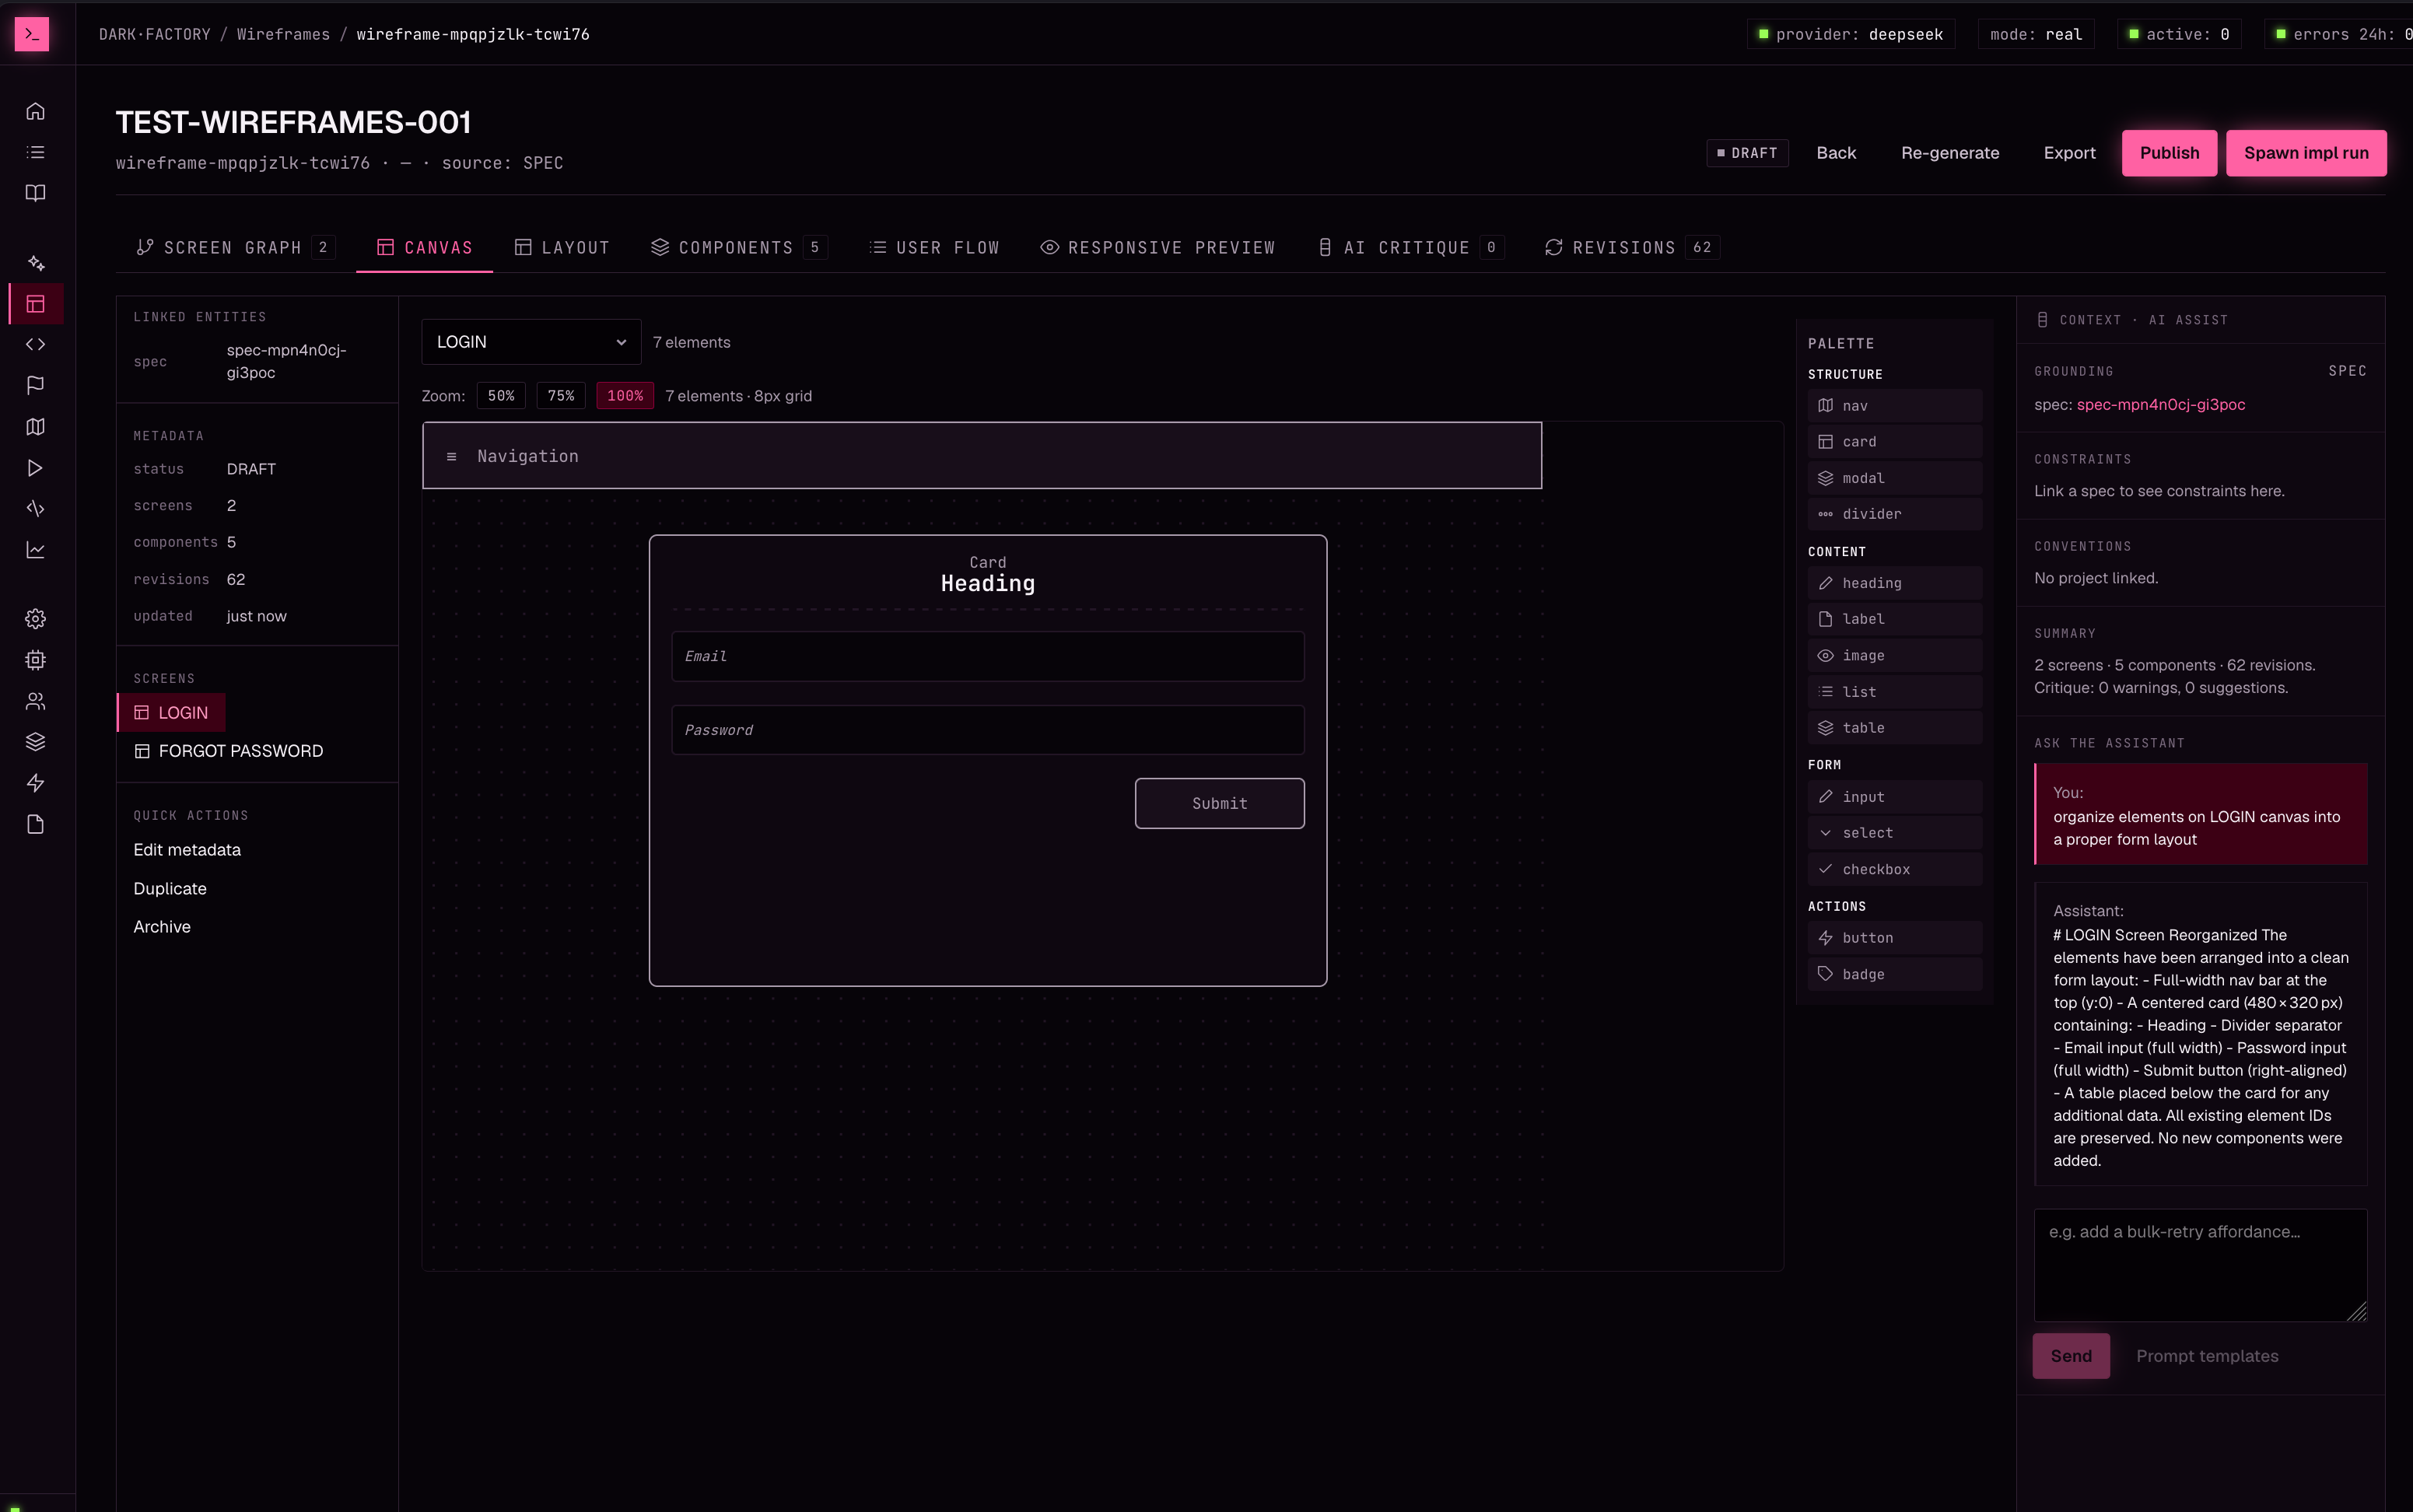This screenshot has width=2413, height=1512.
Task: Open the users icon in sidebar
Action: [x=35, y=701]
